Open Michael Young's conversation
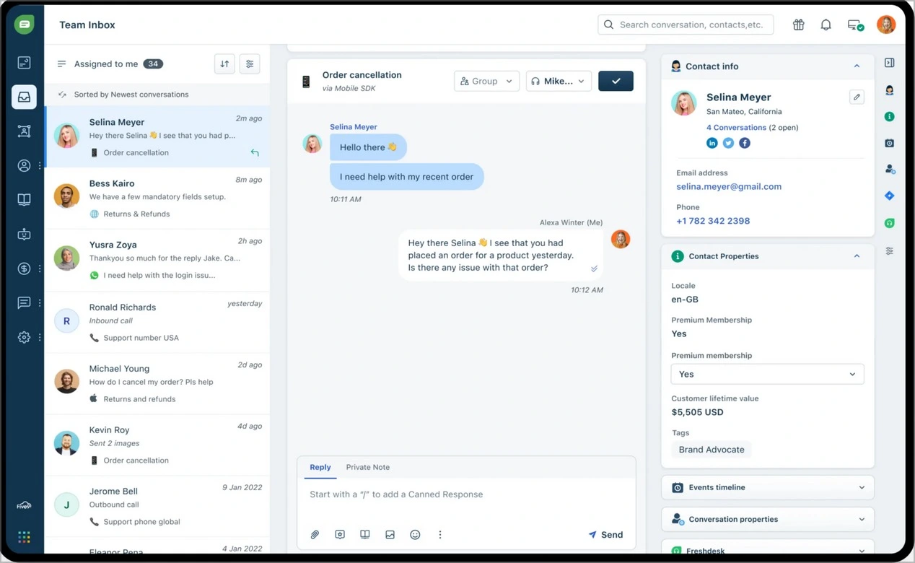Image resolution: width=915 pixels, height=563 pixels. coord(157,383)
